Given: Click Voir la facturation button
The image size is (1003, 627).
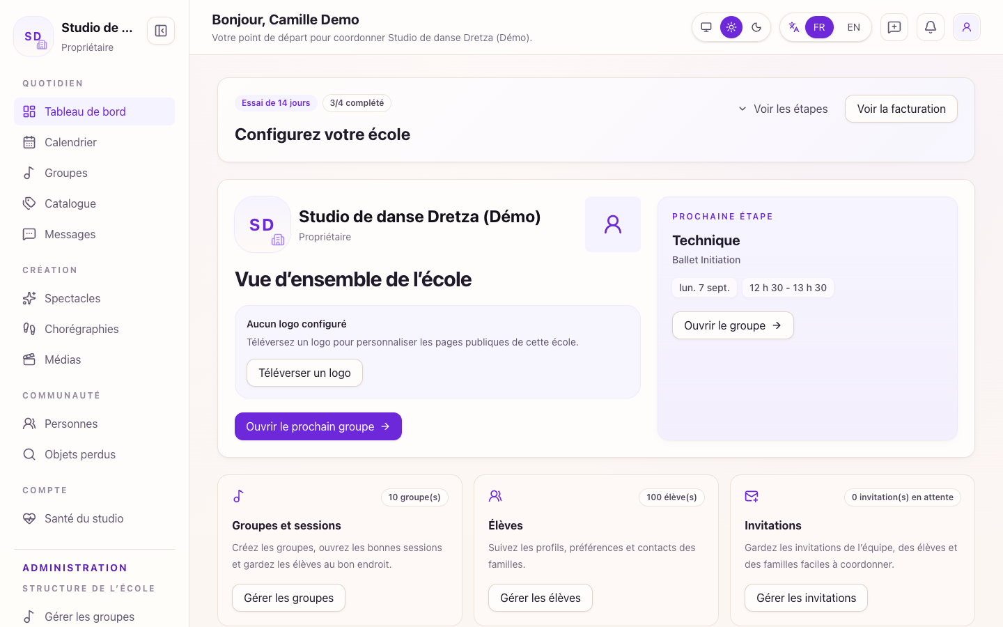Looking at the screenshot, I should pyautogui.click(x=901, y=109).
